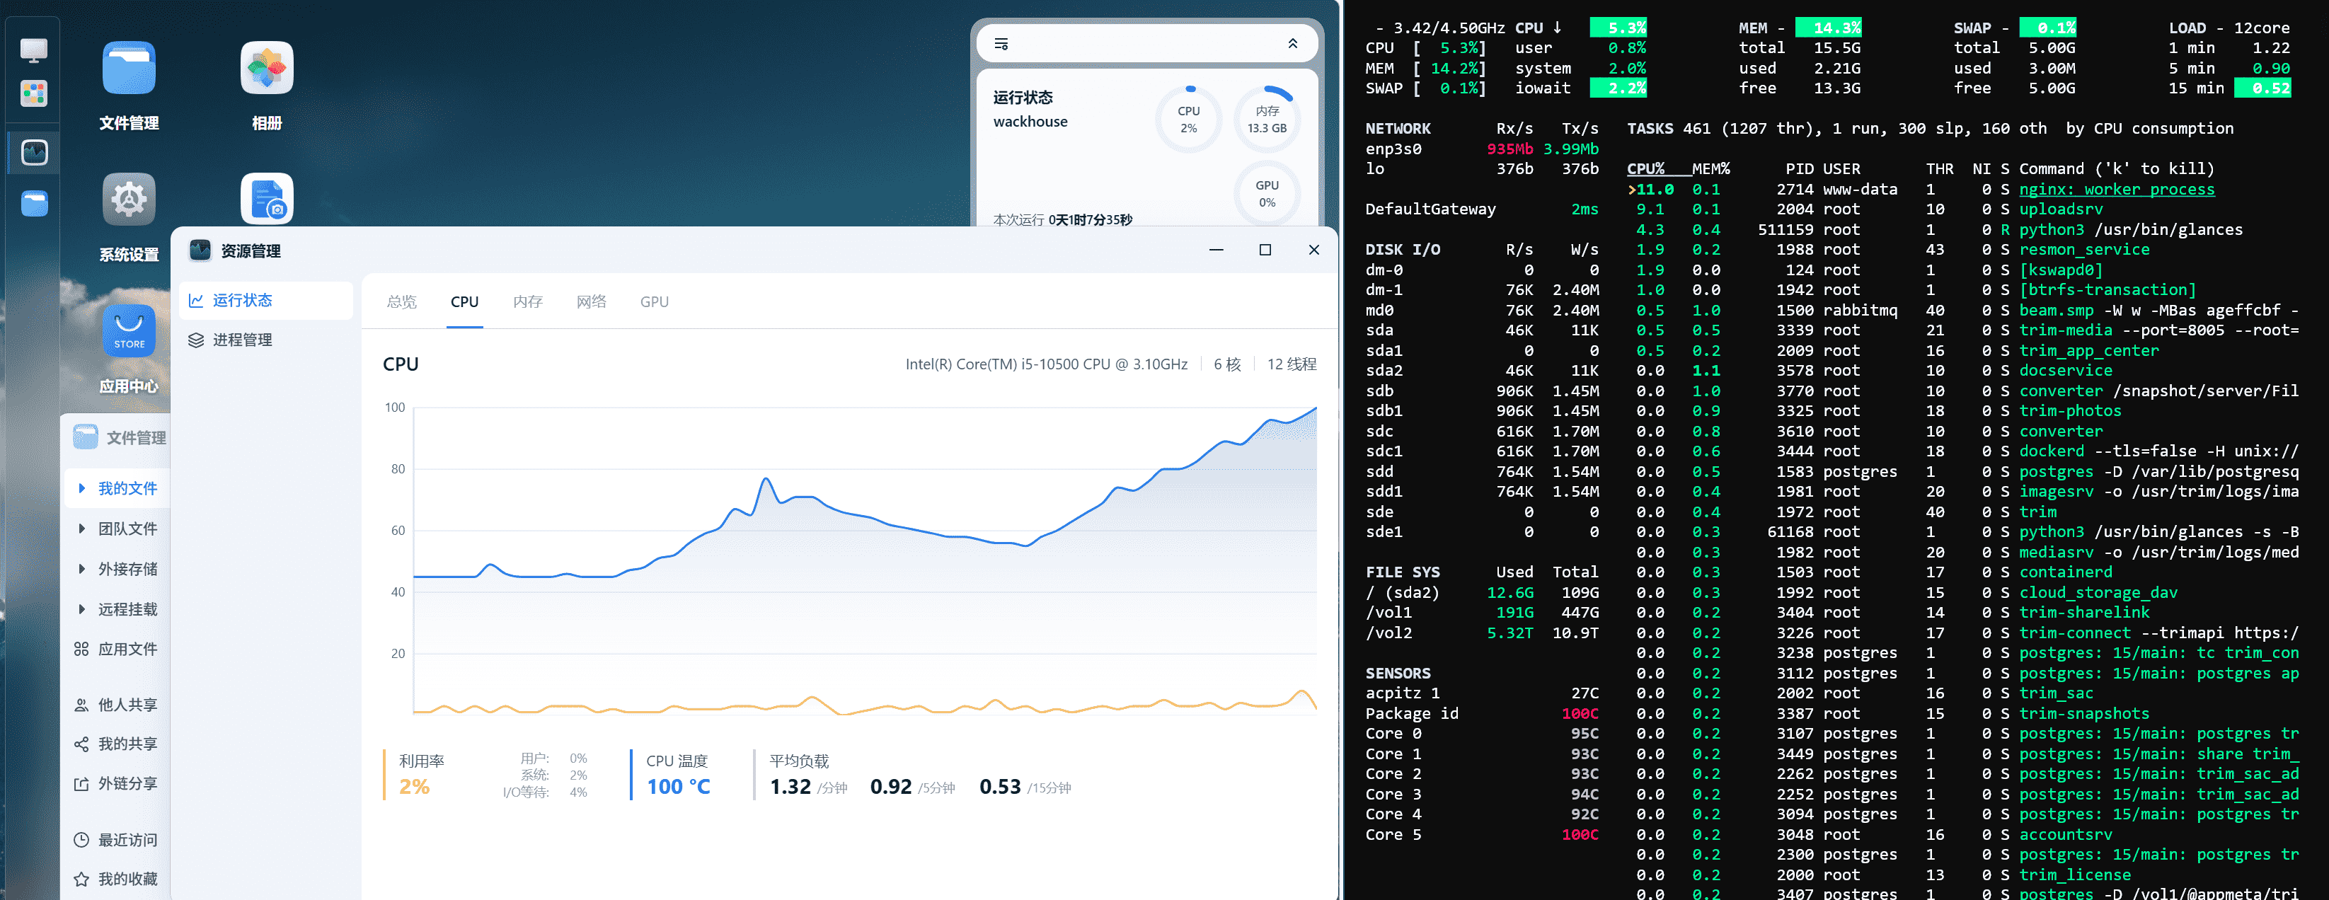Open 进程管理 in the sidebar
Image resolution: width=2329 pixels, height=900 pixels.
pos(241,340)
